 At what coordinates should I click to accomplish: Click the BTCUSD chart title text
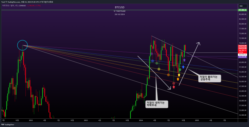tap(120, 7)
